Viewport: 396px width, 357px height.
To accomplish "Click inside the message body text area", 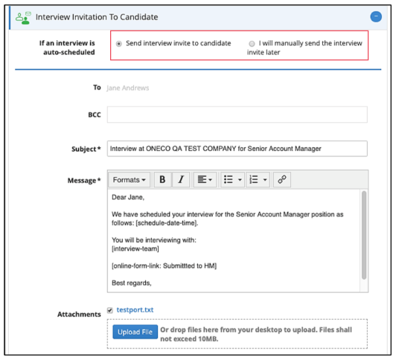I will coord(234,240).
